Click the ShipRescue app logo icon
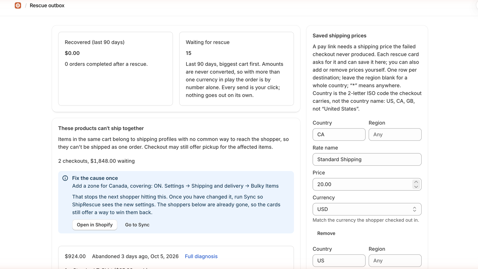Viewport: 478px width, 269px height. (18, 5)
